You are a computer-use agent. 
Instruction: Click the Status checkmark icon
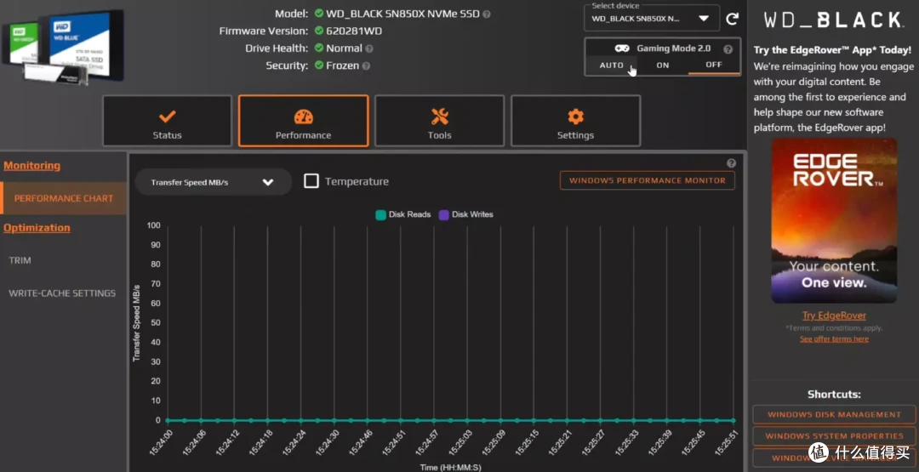click(x=167, y=116)
